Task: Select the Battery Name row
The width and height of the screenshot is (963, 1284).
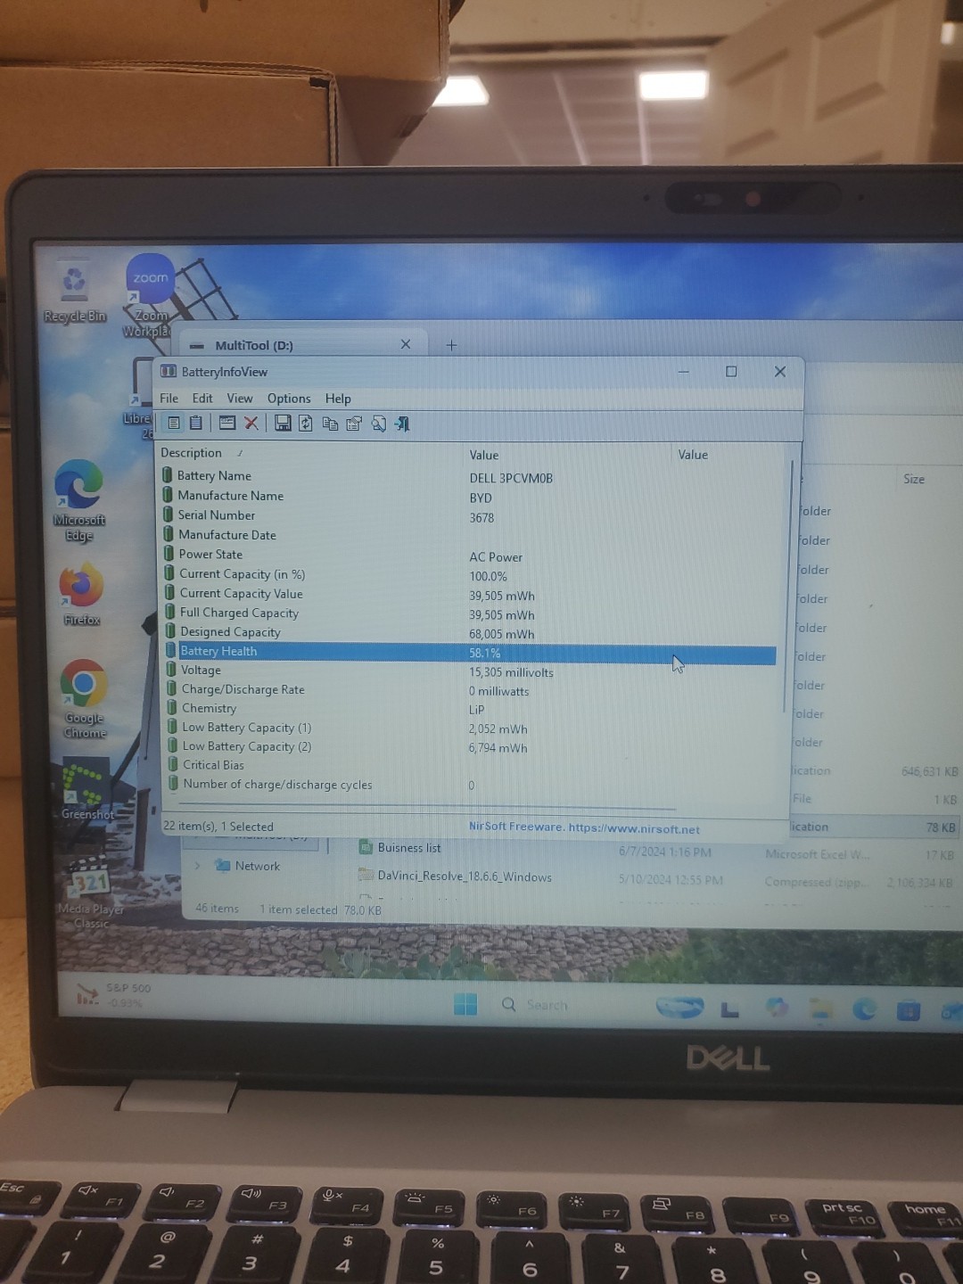Action: coord(469,477)
